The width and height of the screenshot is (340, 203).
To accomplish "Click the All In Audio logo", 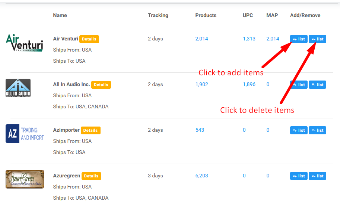I will 18,88.
